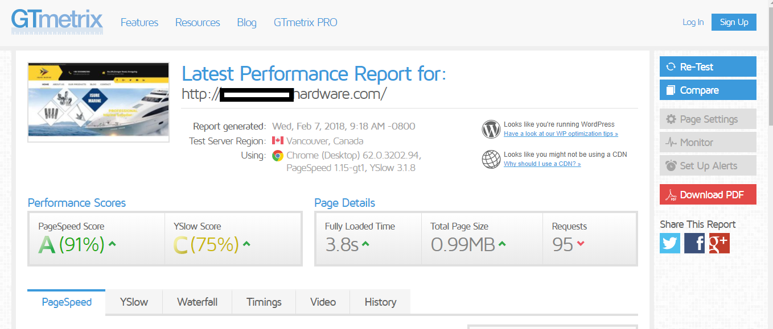Share report on Google Plus
This screenshot has width=773, height=329.
click(x=719, y=243)
